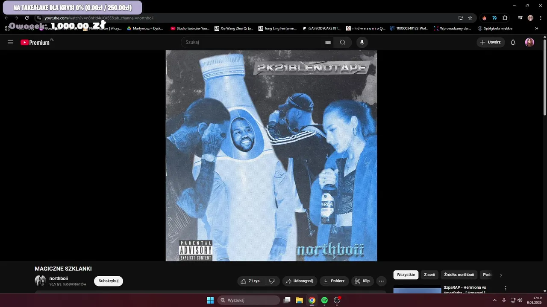Open Chrome extensions puzzle icon
Screen dimensions: 547x307
pos(505,18)
